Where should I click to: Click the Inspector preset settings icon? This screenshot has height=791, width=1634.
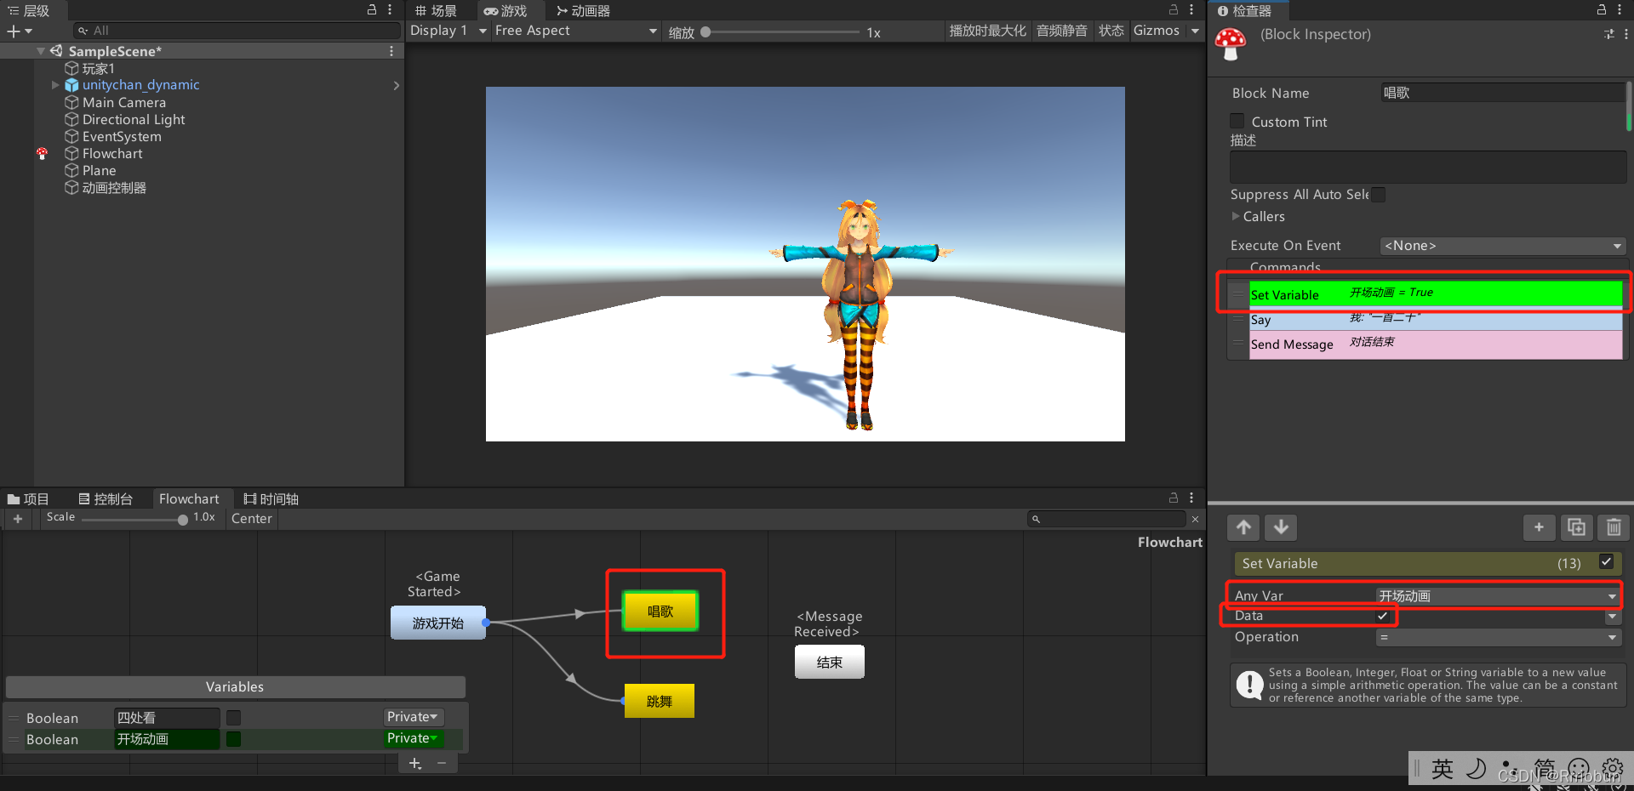[x=1608, y=34]
